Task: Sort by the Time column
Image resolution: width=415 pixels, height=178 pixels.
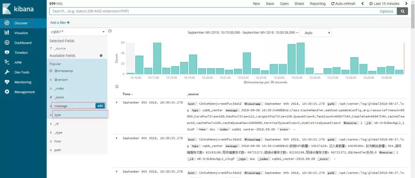Action: 128,94
